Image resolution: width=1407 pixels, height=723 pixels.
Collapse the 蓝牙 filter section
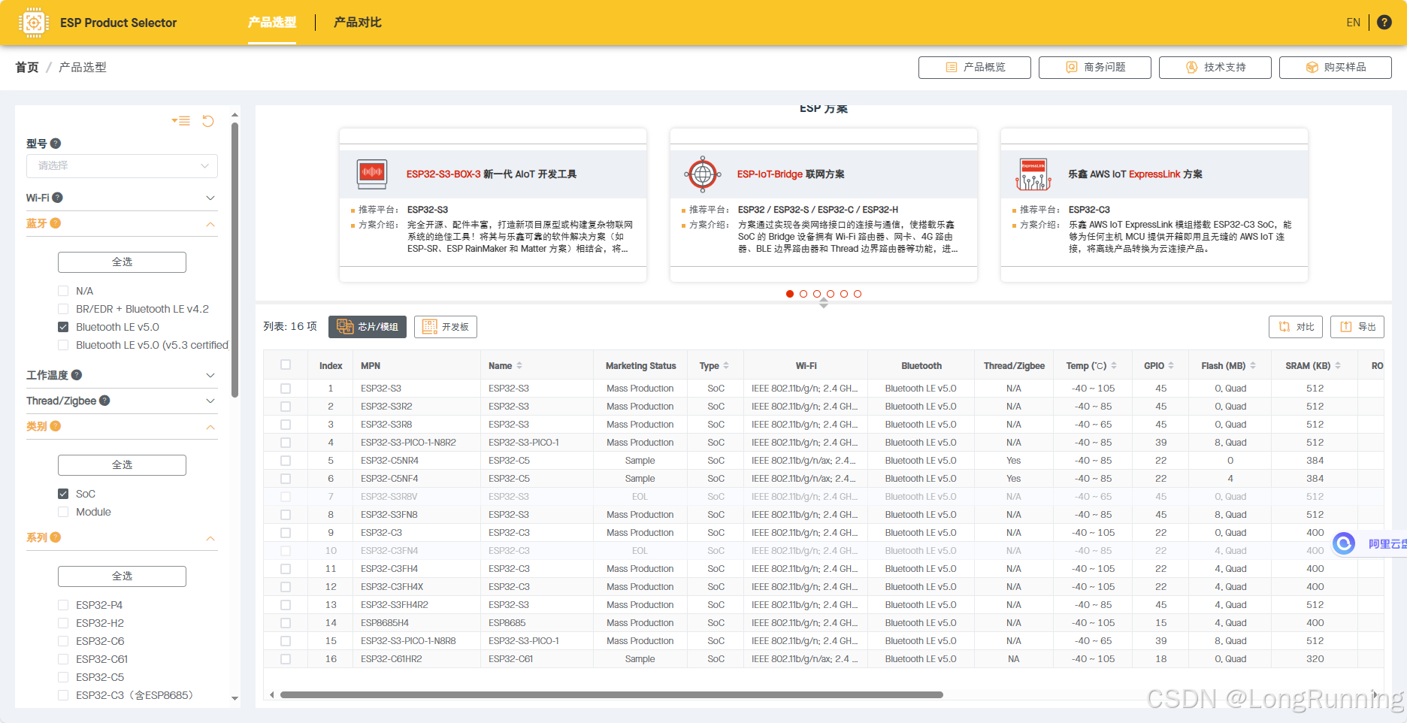click(x=210, y=224)
